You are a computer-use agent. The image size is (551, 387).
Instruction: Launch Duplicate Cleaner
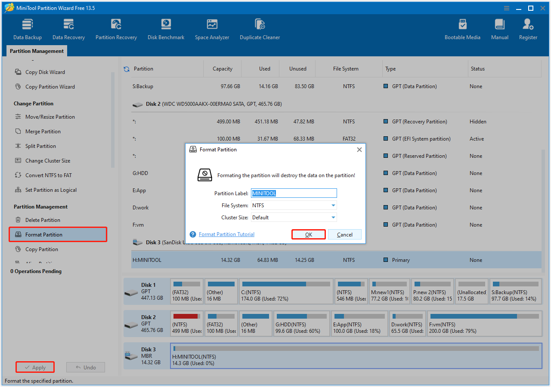point(260,28)
